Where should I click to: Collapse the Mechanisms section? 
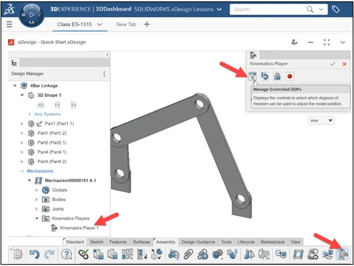(22, 171)
